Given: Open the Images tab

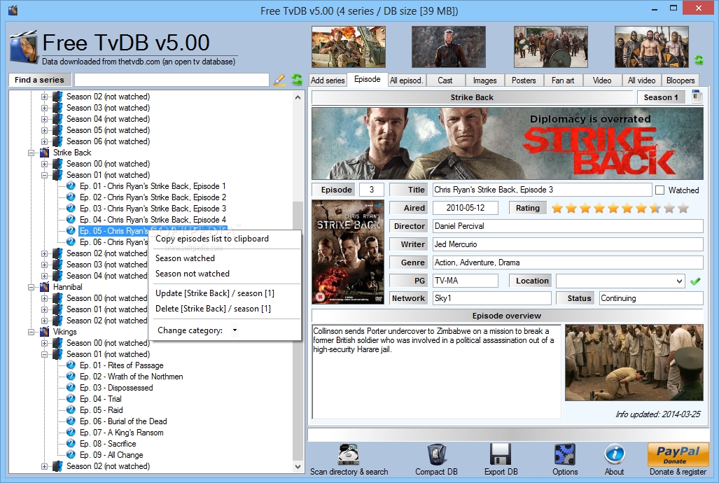Looking at the screenshot, I should point(484,80).
